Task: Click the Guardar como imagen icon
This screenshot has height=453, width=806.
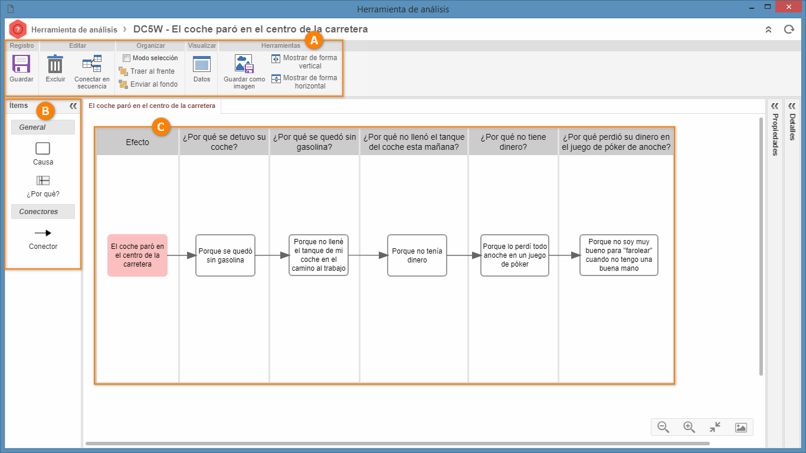Action: click(244, 64)
